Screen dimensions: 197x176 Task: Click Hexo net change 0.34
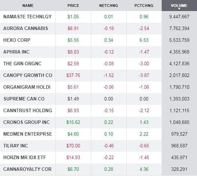[109, 40]
